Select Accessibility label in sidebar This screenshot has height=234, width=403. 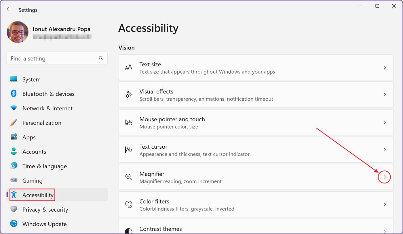click(x=38, y=195)
